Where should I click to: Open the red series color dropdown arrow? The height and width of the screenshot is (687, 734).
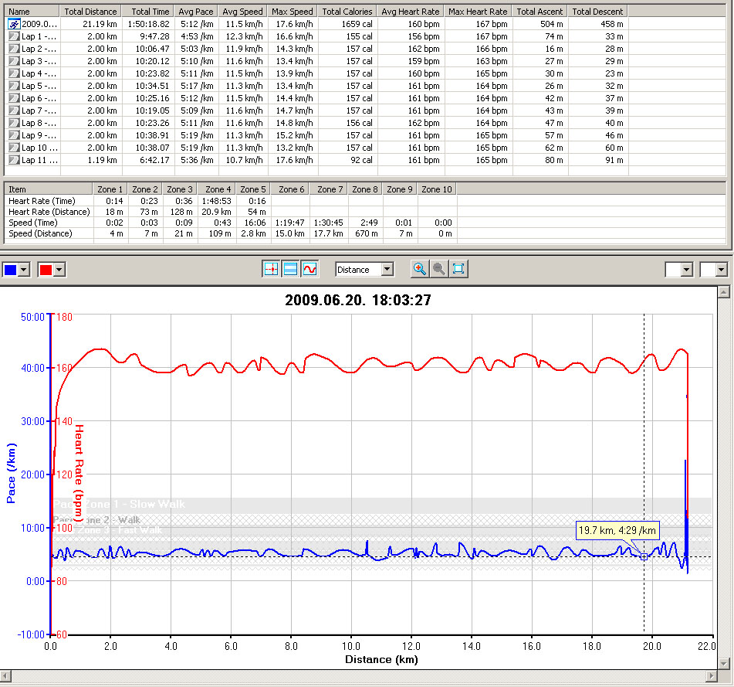click(x=59, y=270)
